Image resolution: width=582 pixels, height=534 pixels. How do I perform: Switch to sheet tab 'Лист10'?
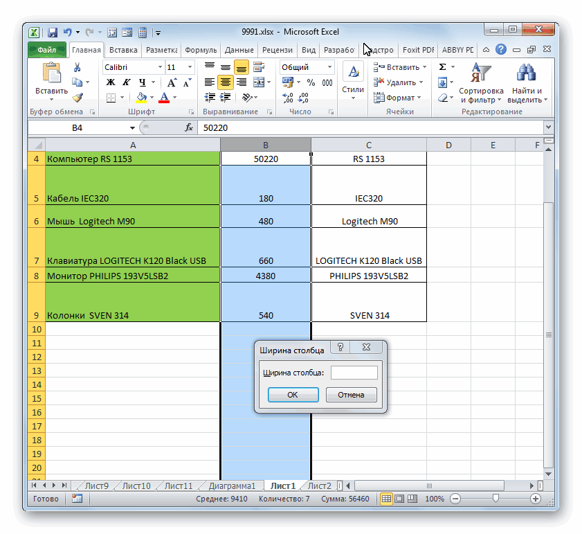pyautogui.click(x=136, y=486)
